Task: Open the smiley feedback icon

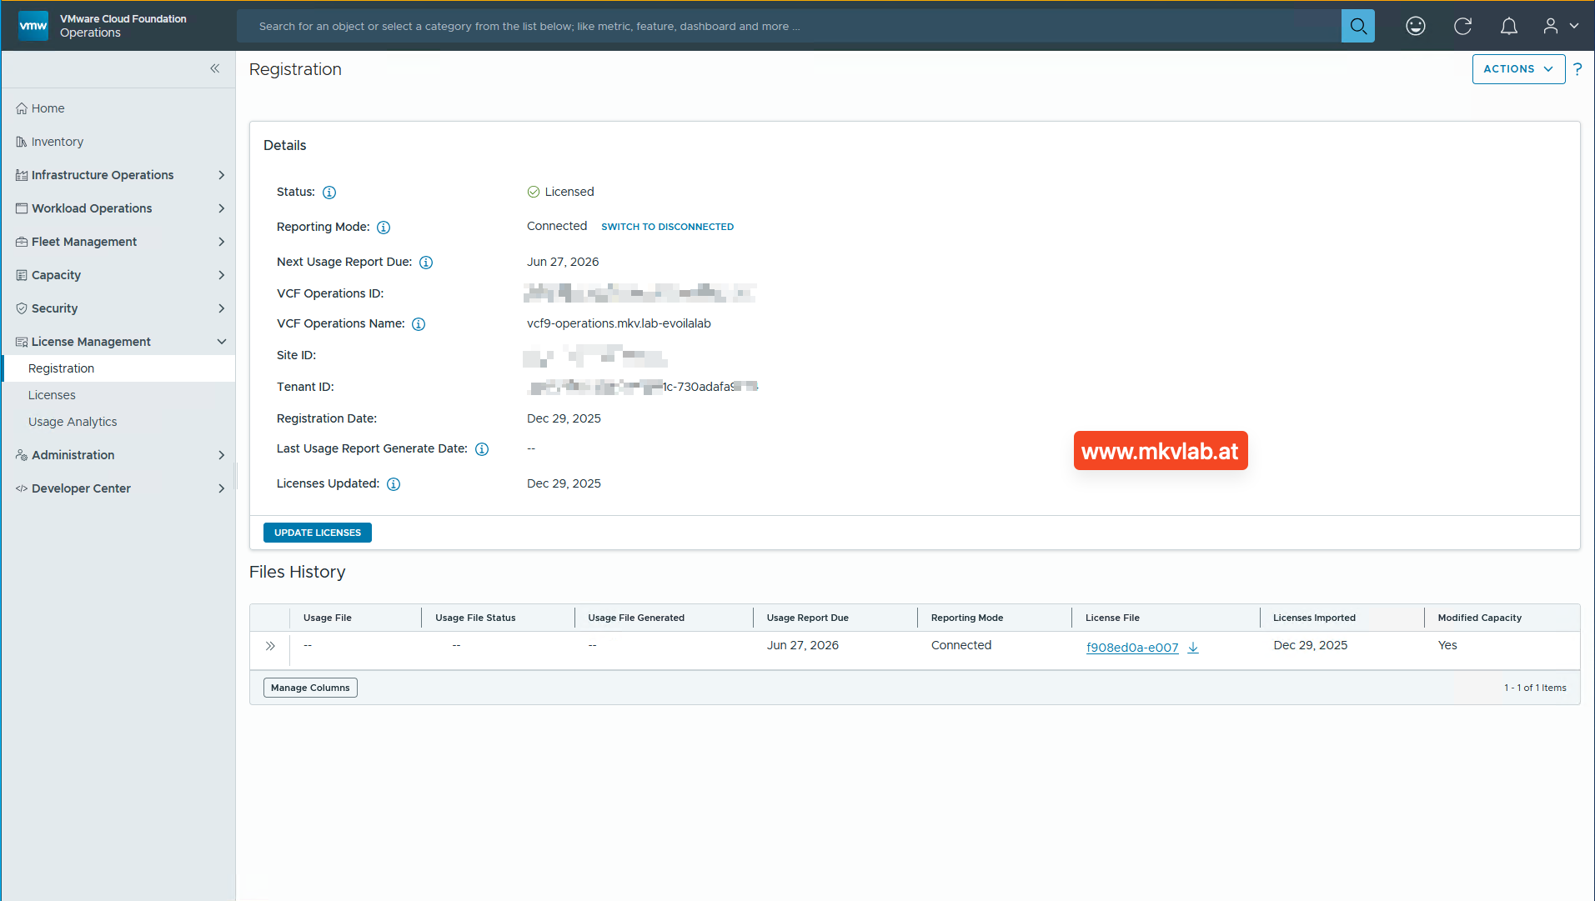Action: pyautogui.click(x=1415, y=26)
